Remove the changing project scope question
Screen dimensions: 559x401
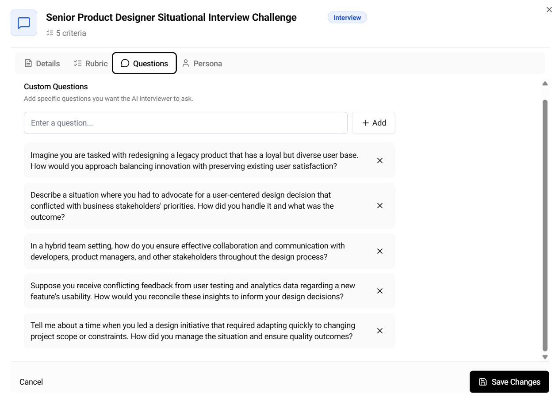(x=379, y=331)
